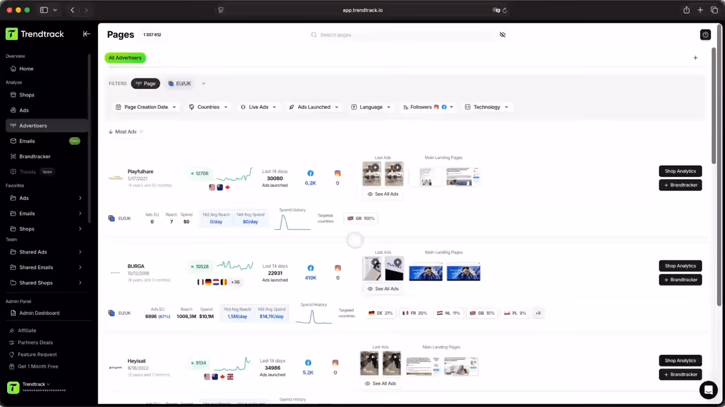725x407 pixels.
Task: Open Home in the sidebar
Action: point(26,69)
